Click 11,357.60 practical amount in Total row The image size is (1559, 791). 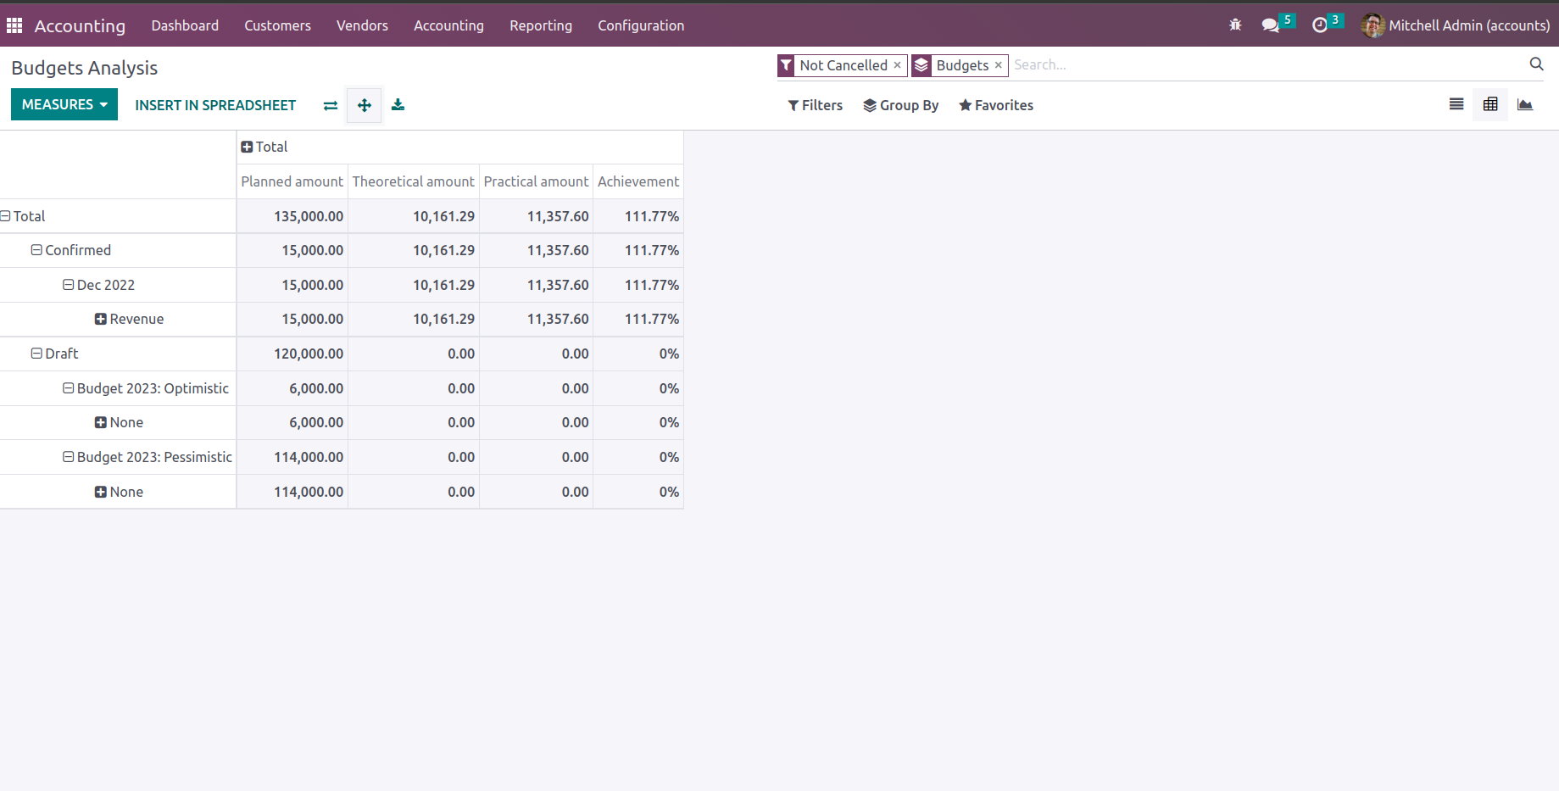(x=536, y=216)
